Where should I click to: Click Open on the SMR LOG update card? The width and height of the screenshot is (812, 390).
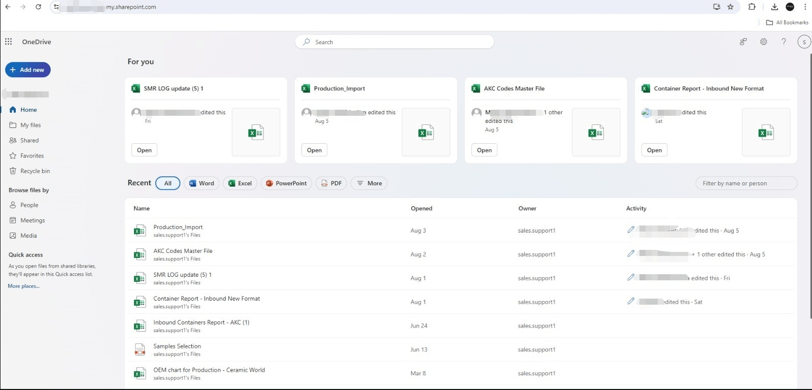[144, 150]
